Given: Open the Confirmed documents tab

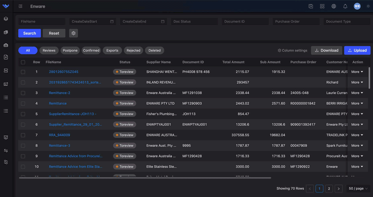Looking at the screenshot, I should (x=91, y=50).
